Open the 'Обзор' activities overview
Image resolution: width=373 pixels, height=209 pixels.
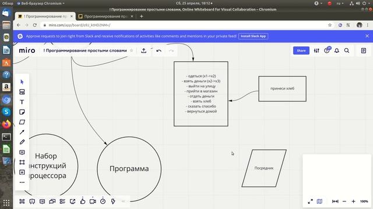coord(8,3)
